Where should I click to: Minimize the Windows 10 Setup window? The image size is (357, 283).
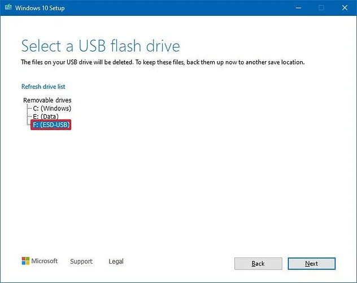tap(298, 8)
